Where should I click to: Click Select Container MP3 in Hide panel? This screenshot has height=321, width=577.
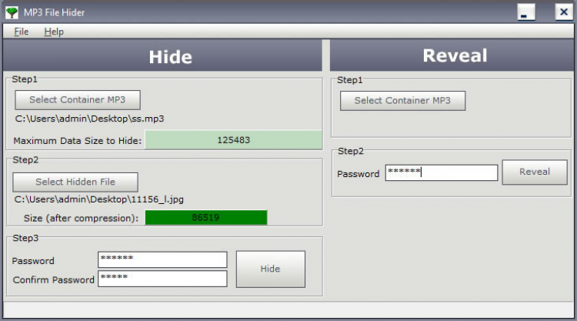(x=78, y=100)
